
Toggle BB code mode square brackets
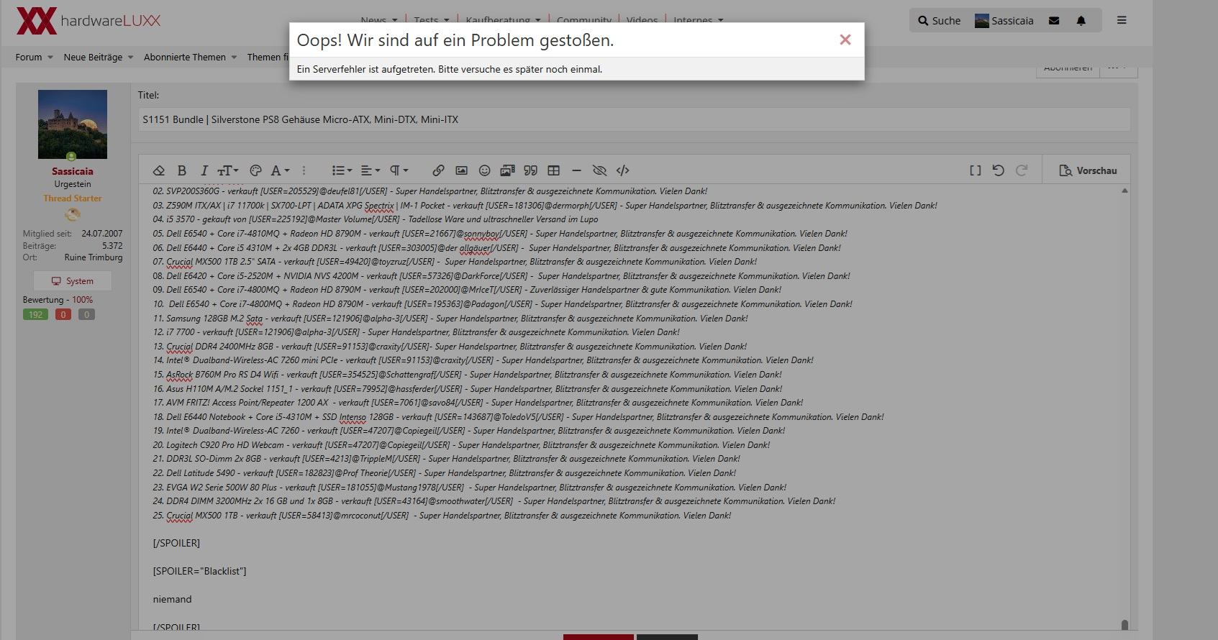point(975,170)
